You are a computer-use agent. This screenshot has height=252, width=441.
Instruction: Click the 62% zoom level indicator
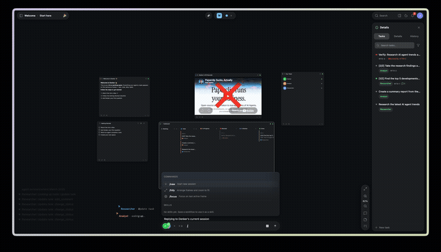click(365, 201)
